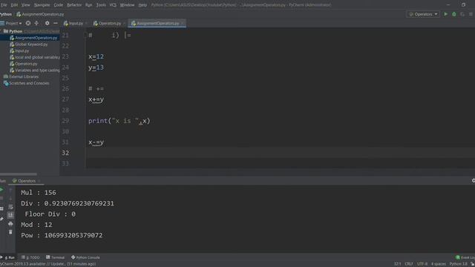The height and width of the screenshot is (267, 475).
Task: Open the Run tool window button
Action: click(x=8, y=257)
